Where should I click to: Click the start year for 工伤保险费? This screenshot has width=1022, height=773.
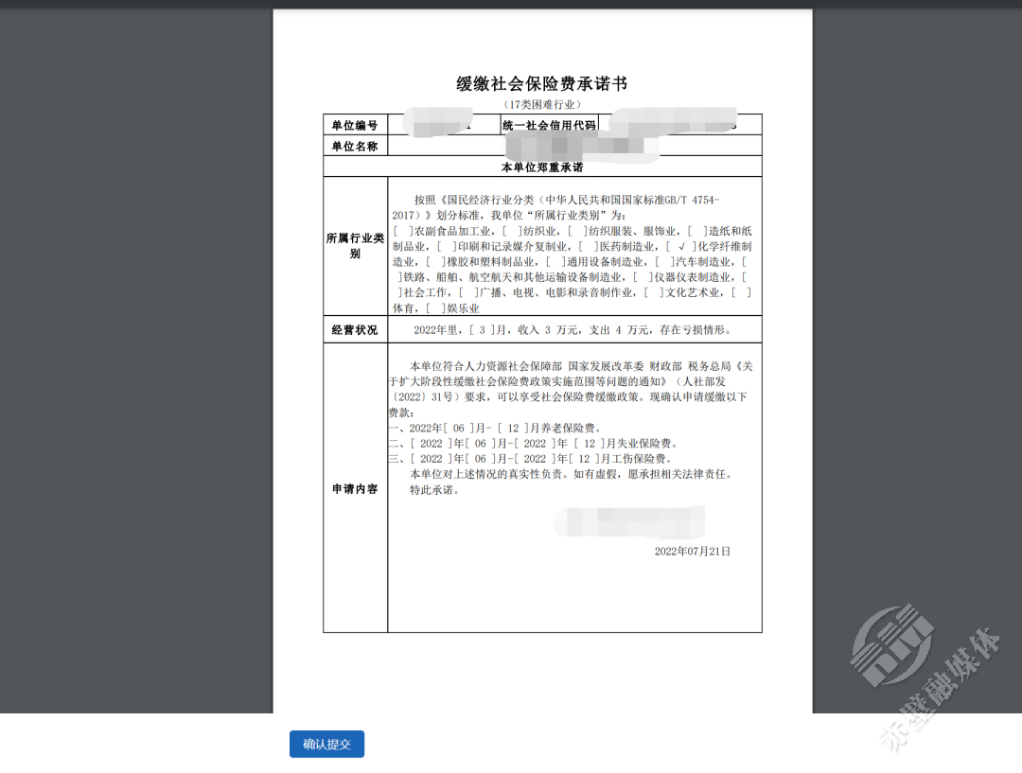(431, 458)
